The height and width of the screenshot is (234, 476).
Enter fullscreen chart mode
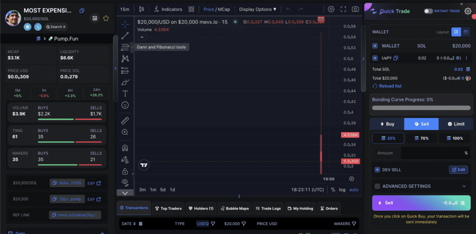[x=344, y=9]
